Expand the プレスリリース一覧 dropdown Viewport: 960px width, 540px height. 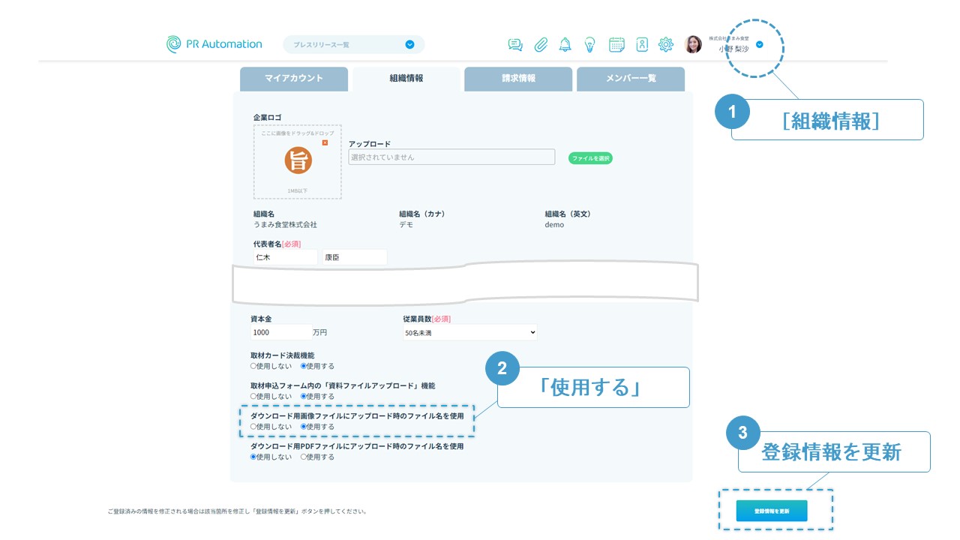coord(409,45)
